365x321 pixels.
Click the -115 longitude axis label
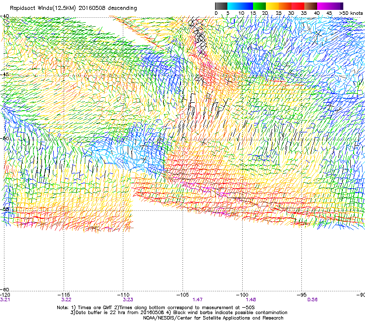65,295
